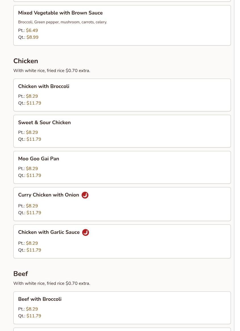
Task: Open the Beef with Broccoli item
Action: pos(122,308)
